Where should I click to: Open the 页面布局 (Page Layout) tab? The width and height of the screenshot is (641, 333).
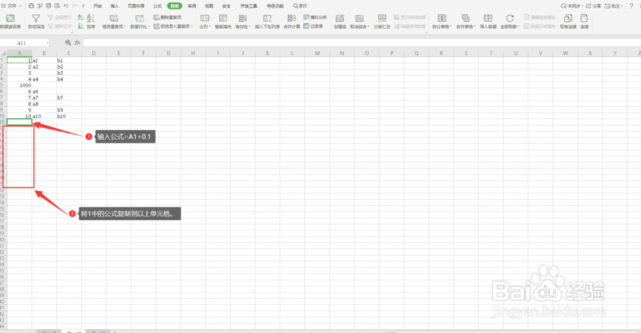click(x=136, y=6)
